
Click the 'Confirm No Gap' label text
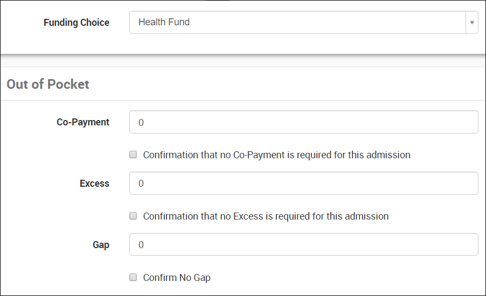pos(177,278)
